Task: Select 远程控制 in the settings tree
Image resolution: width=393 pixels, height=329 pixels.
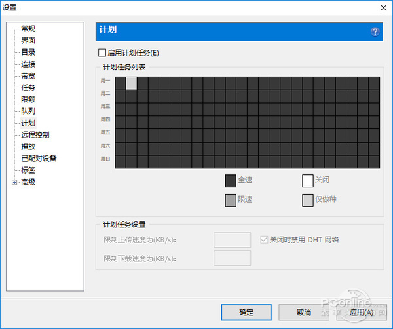Action: coord(35,135)
